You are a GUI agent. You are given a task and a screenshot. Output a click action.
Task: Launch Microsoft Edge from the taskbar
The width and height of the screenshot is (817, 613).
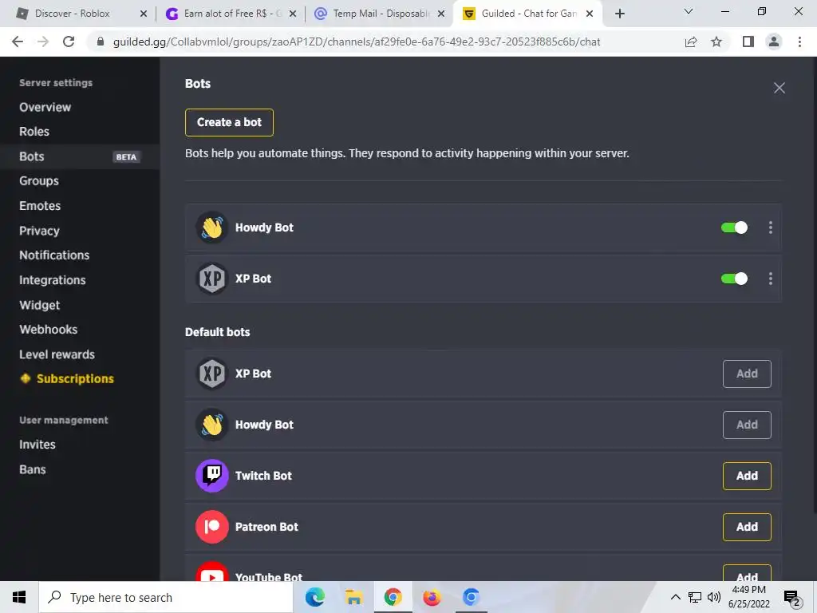click(315, 597)
